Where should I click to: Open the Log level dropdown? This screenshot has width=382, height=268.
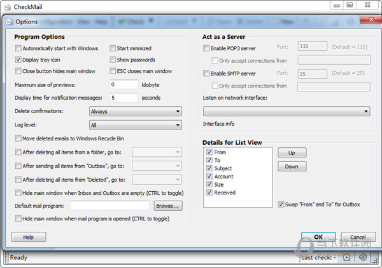coord(136,125)
